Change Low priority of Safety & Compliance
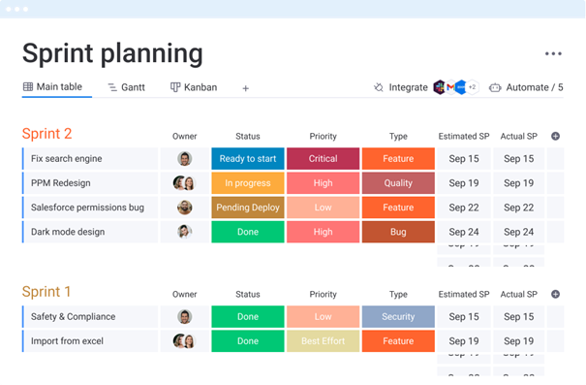 [323, 316]
